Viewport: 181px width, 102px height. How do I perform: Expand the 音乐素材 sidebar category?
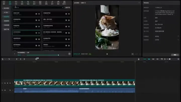[x=6, y=8]
